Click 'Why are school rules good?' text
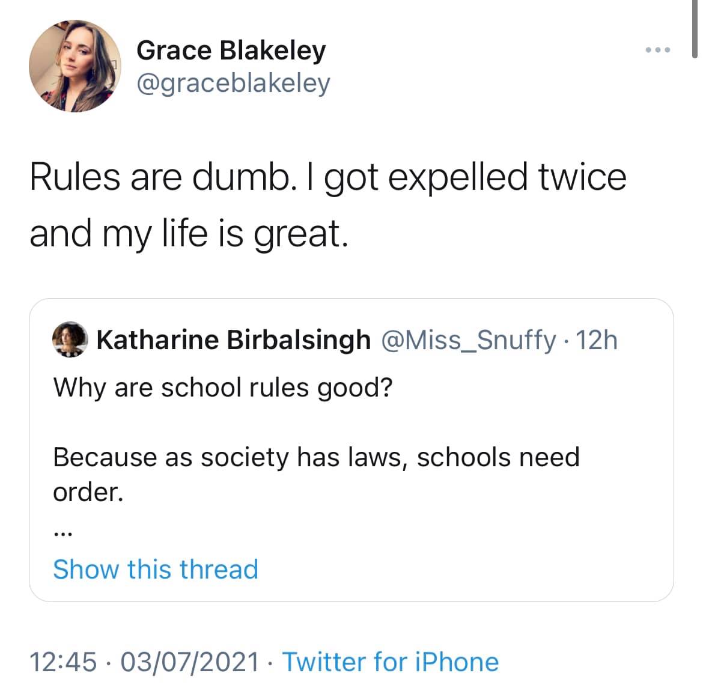The width and height of the screenshot is (703, 700). [222, 386]
